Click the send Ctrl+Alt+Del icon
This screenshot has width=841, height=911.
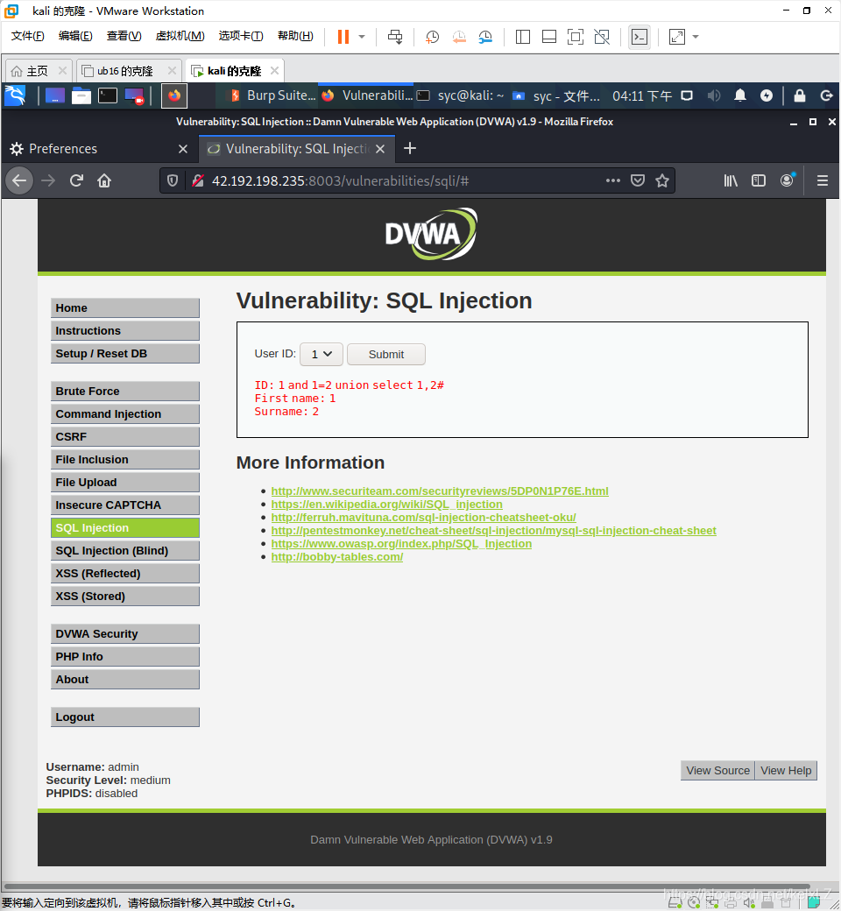tap(395, 37)
